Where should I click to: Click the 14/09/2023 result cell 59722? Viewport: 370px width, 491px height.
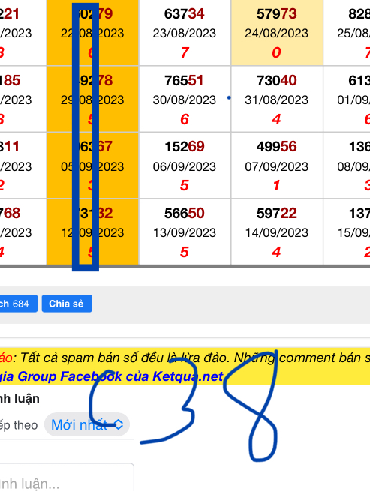277,232
